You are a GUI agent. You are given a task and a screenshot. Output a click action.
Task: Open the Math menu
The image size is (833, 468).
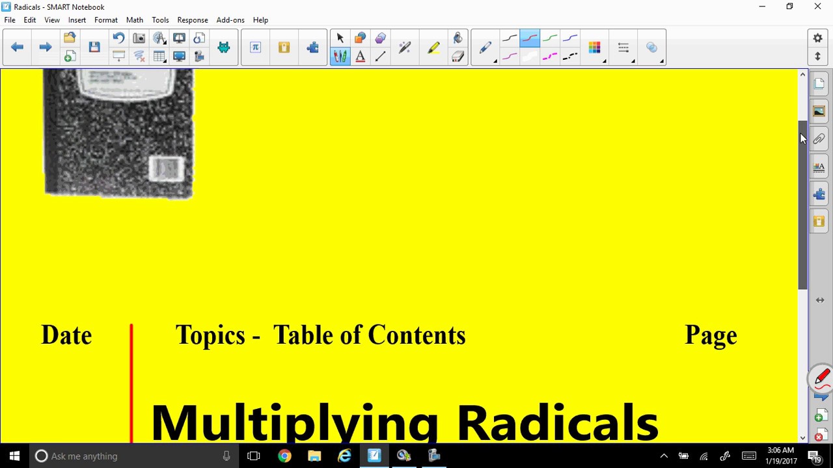tap(135, 20)
